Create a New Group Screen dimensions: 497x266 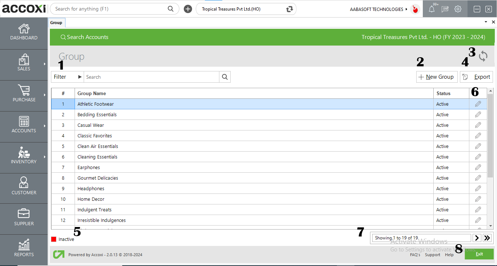[x=437, y=77]
